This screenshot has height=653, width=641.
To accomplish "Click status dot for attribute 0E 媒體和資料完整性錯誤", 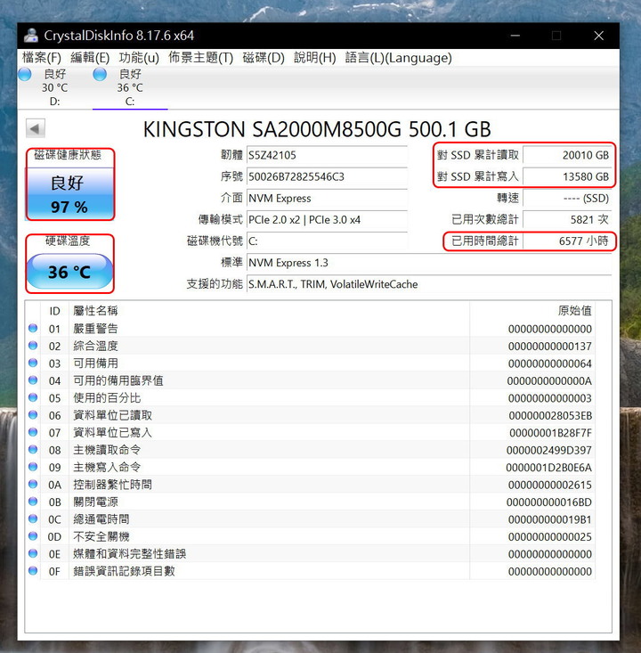I will pyautogui.click(x=33, y=553).
